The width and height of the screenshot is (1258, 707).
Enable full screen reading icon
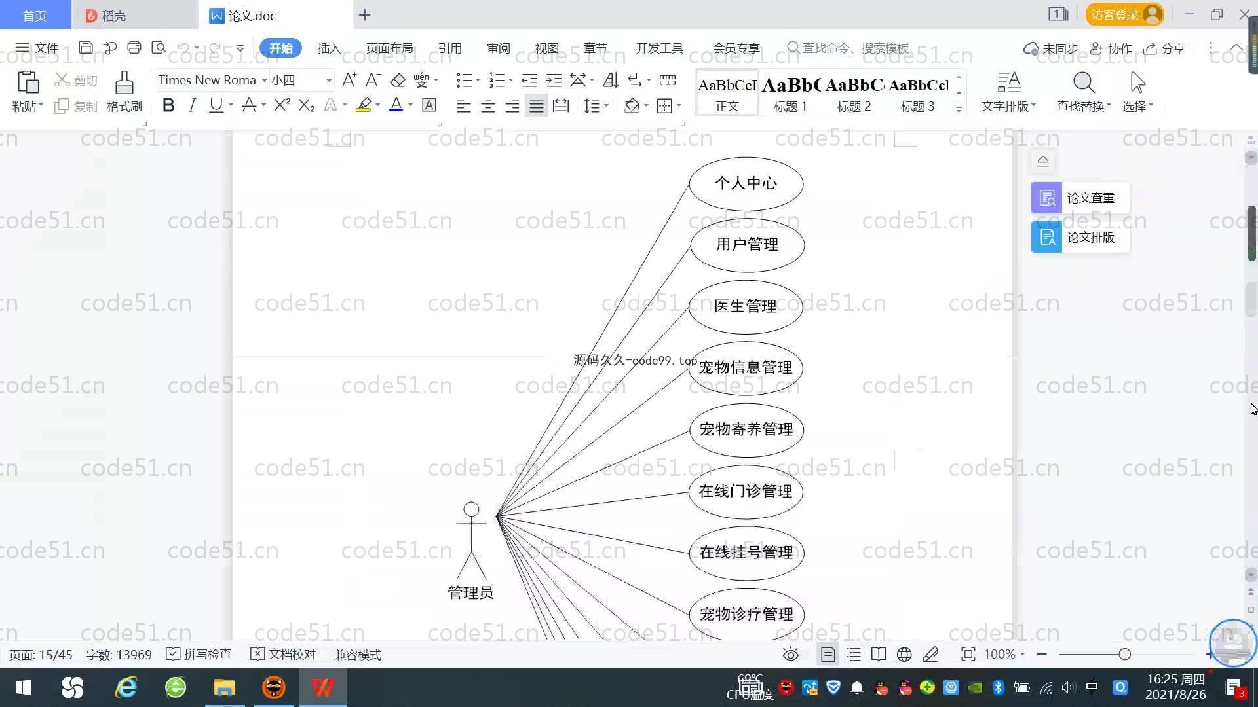click(x=968, y=655)
